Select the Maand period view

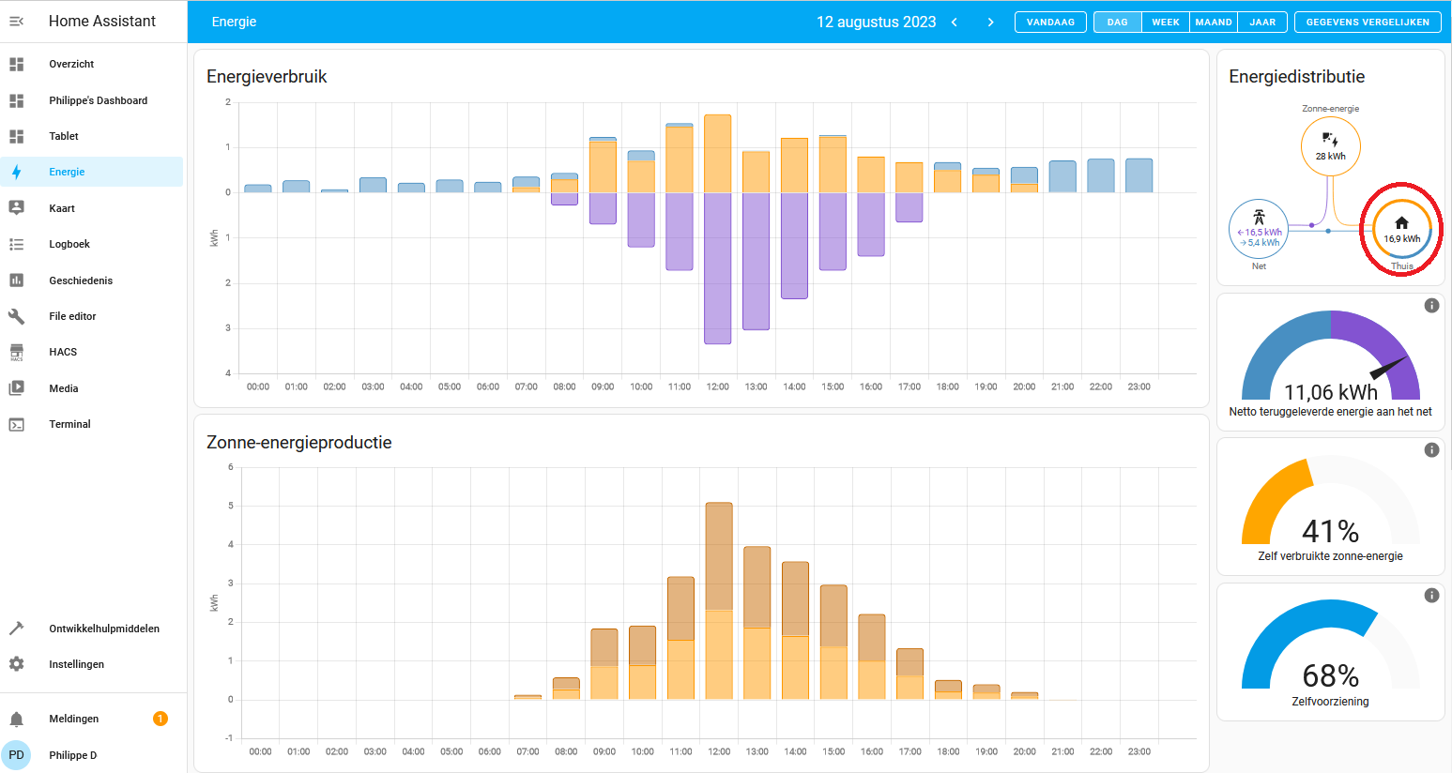pos(1213,22)
